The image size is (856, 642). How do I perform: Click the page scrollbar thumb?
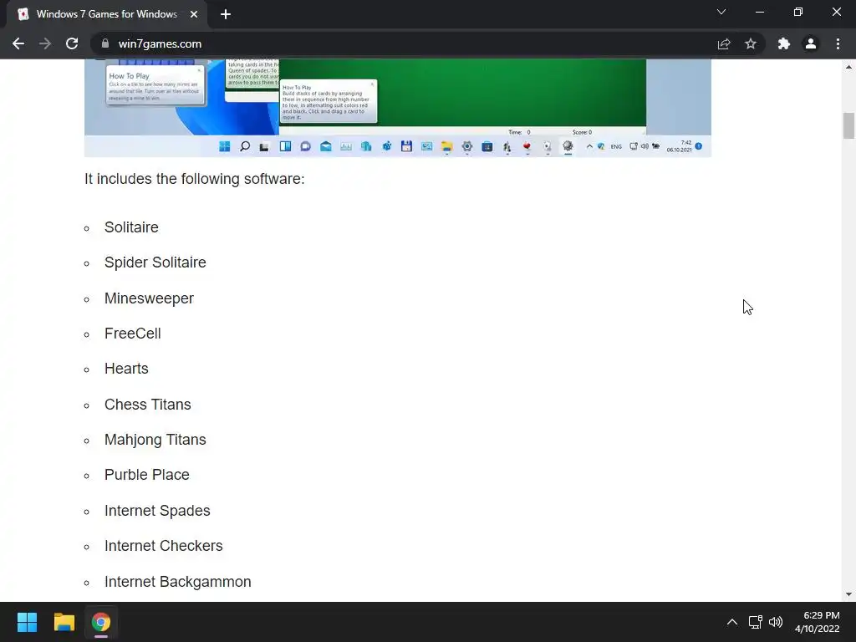(848, 125)
